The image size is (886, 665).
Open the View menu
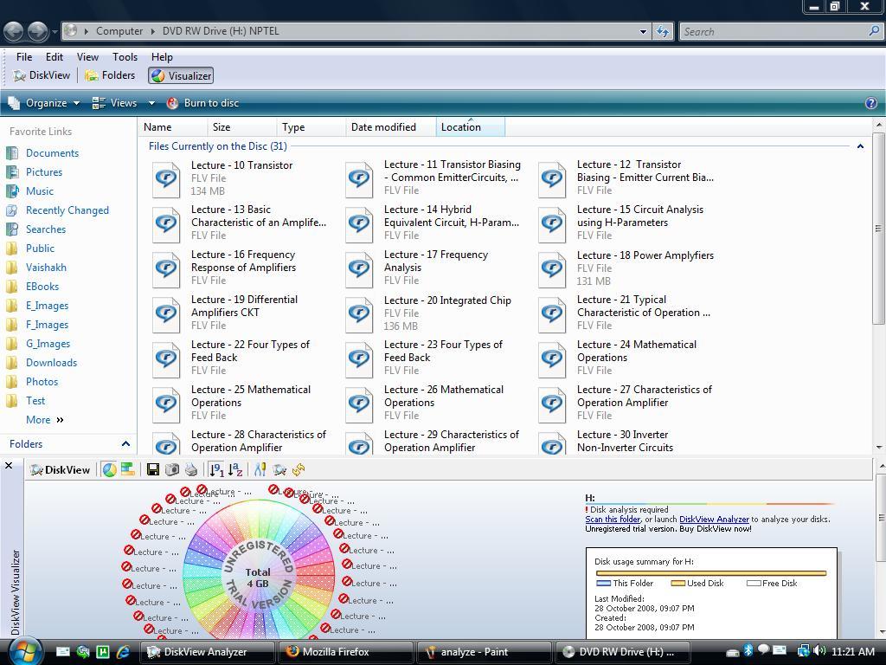[x=87, y=56]
